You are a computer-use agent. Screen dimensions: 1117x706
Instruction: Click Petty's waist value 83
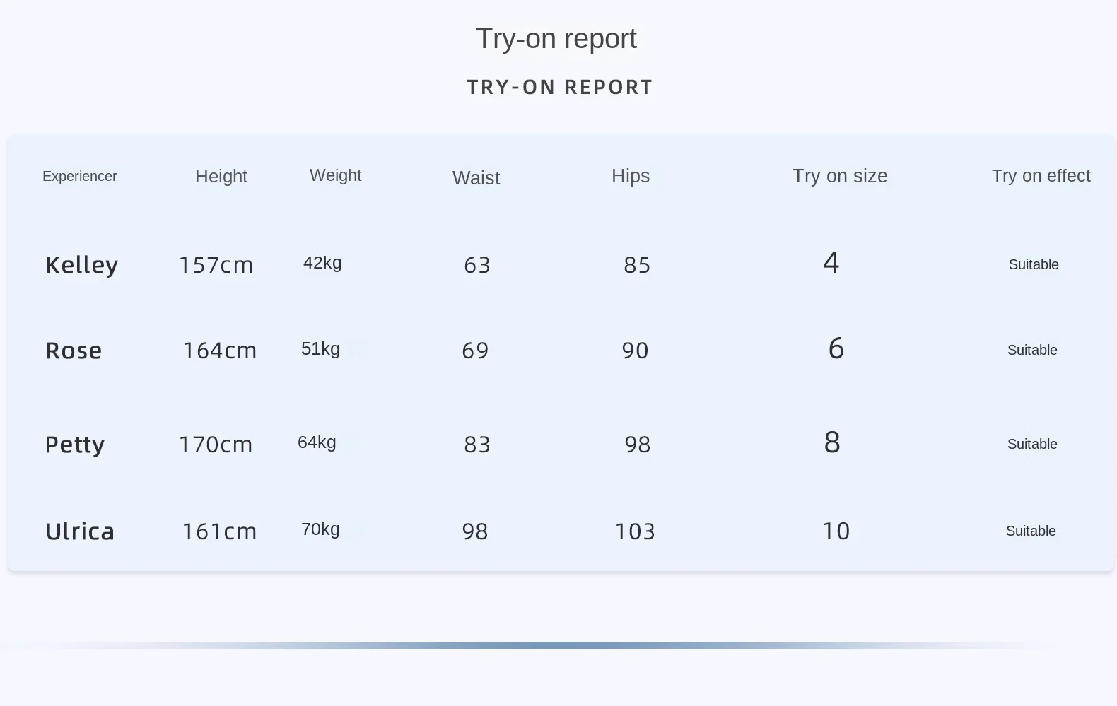click(x=477, y=445)
